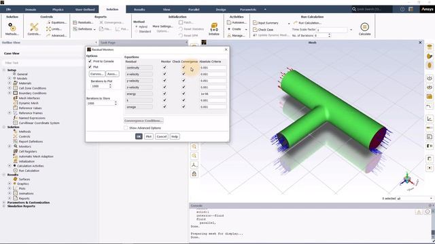Click the Time Scale Factor field
The height and width of the screenshot is (244, 435).
point(332,30)
